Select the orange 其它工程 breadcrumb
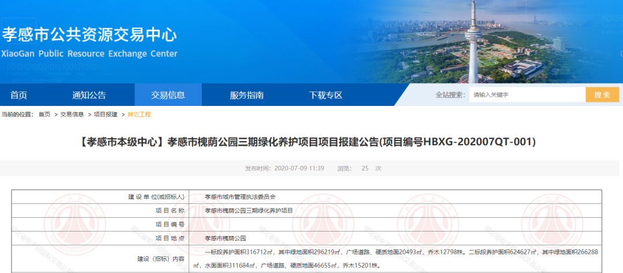Image resolution: width=623 pixels, height=273 pixels. point(139,115)
